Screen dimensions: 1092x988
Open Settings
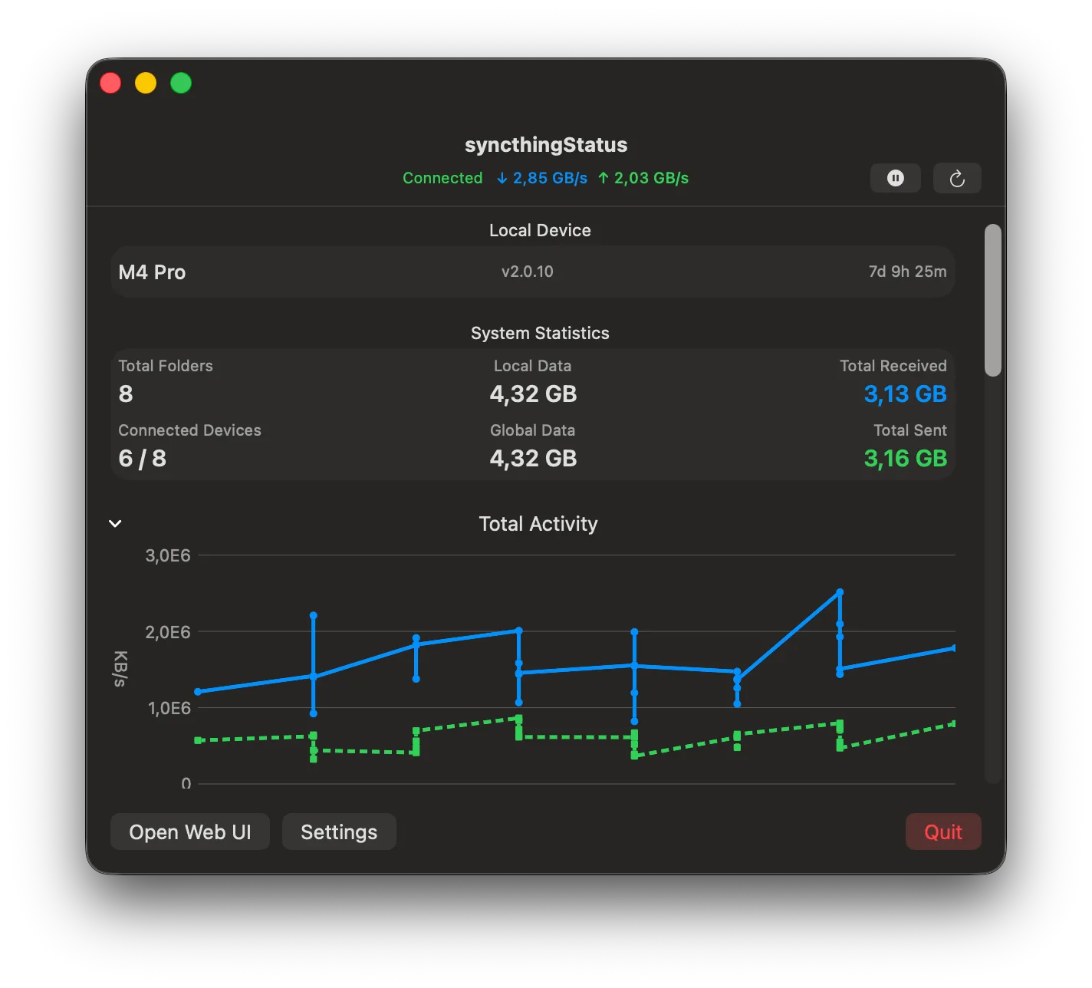pos(339,832)
